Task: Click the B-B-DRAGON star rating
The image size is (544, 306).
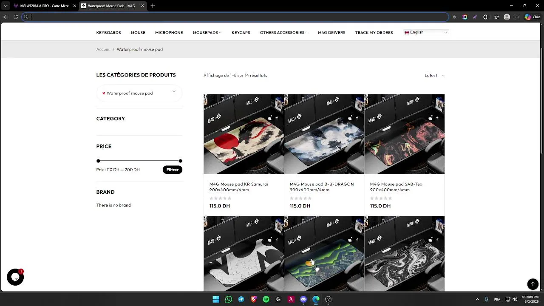Action: click(300, 198)
